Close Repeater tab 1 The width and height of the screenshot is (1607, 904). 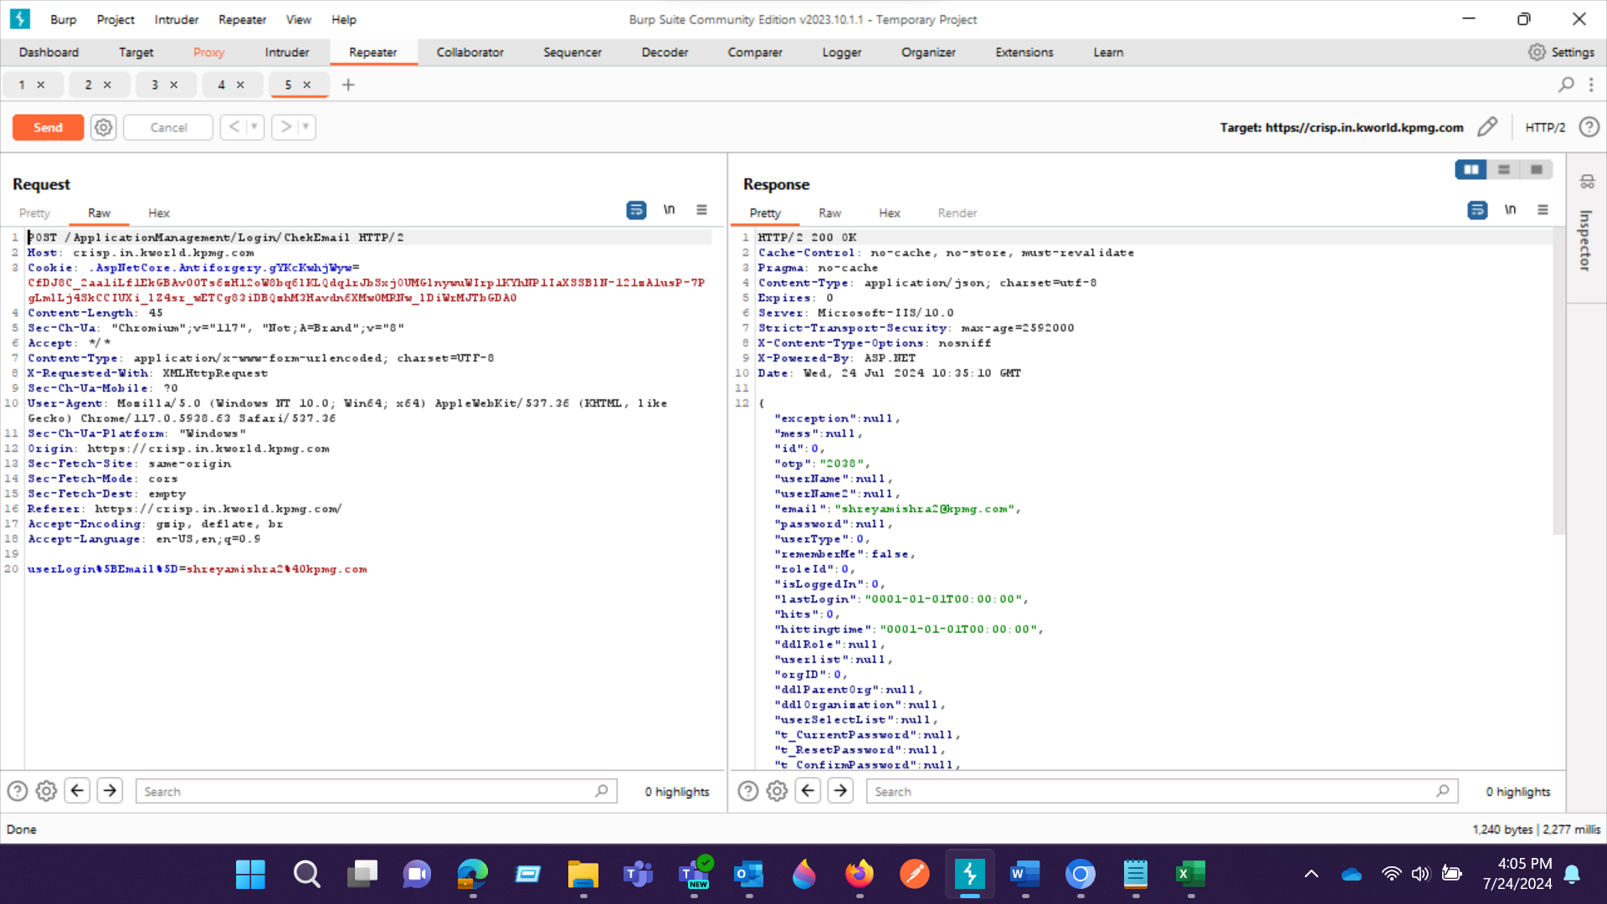pyautogui.click(x=40, y=85)
